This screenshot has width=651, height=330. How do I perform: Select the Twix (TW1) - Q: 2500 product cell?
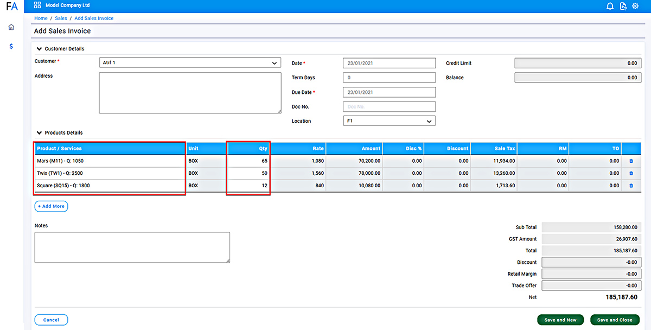(110, 173)
